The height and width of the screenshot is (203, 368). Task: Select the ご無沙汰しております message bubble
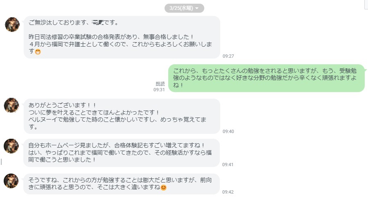122,37
